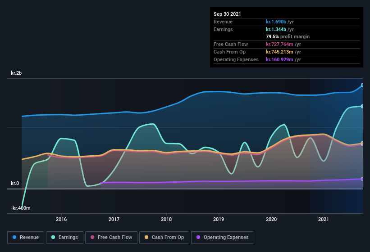The height and width of the screenshot is (252, 370).
Task: Select the Operating Expenses endpoint marker
Action: tap(362, 179)
